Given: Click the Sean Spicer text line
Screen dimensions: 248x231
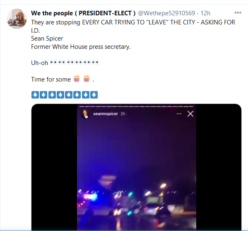Looking at the screenshot, I should coord(47,38).
